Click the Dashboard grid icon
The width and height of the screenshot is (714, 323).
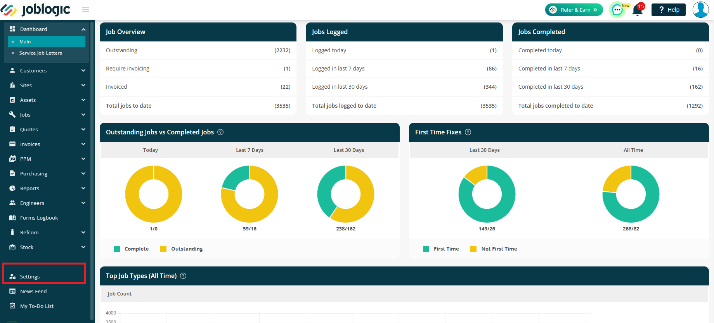(12, 29)
